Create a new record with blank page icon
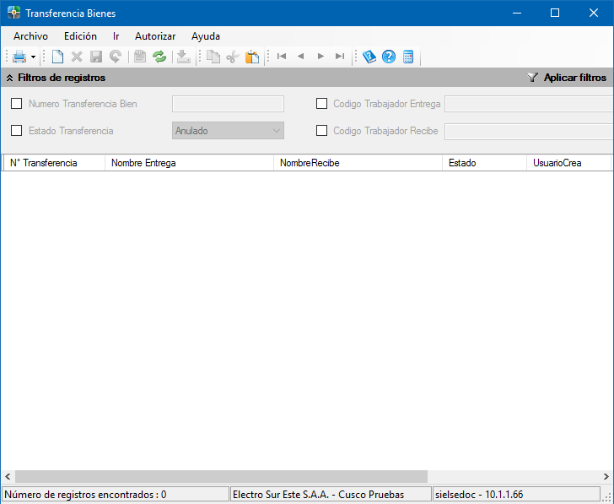 click(x=57, y=57)
